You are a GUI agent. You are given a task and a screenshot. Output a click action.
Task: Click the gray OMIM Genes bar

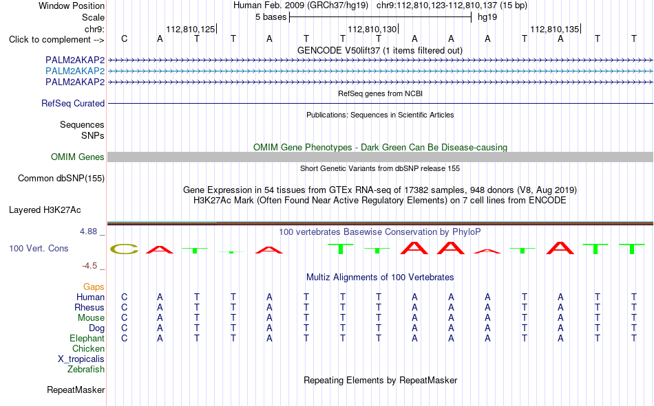380,157
